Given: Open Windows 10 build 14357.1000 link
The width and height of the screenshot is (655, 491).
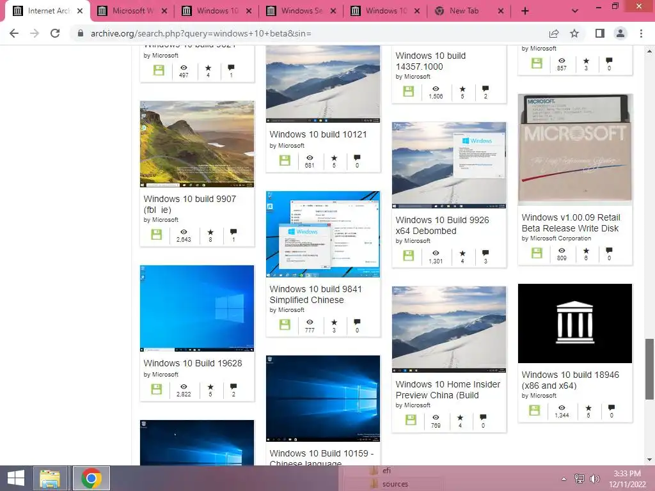Looking at the screenshot, I should (x=430, y=61).
